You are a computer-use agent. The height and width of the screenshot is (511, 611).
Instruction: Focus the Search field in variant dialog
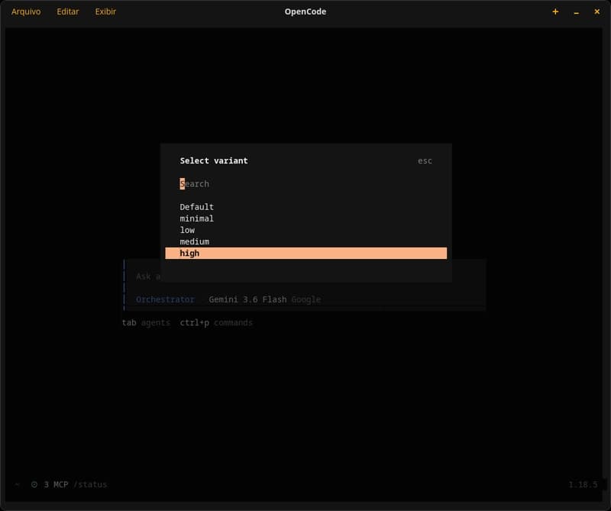(306, 184)
